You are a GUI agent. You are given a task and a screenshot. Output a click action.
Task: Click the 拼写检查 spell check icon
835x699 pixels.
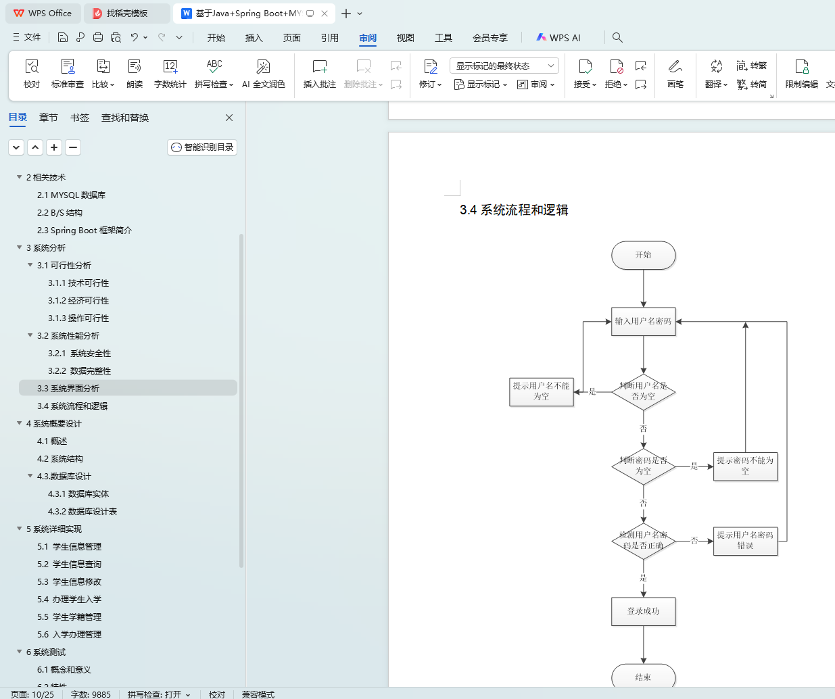214,67
